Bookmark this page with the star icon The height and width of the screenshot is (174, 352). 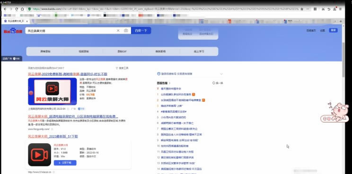point(302,9)
